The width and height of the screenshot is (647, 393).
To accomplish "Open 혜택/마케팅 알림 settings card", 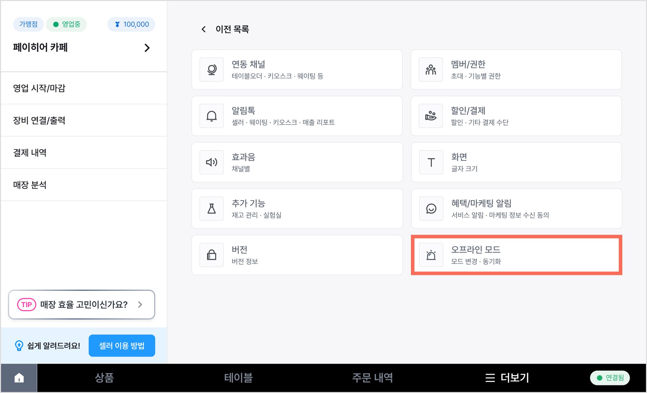I will click(516, 209).
